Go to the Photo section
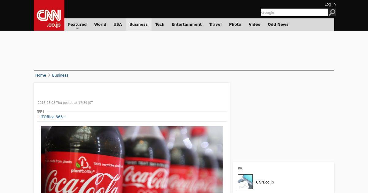Screen dimensions: 368x193 (x=235, y=25)
